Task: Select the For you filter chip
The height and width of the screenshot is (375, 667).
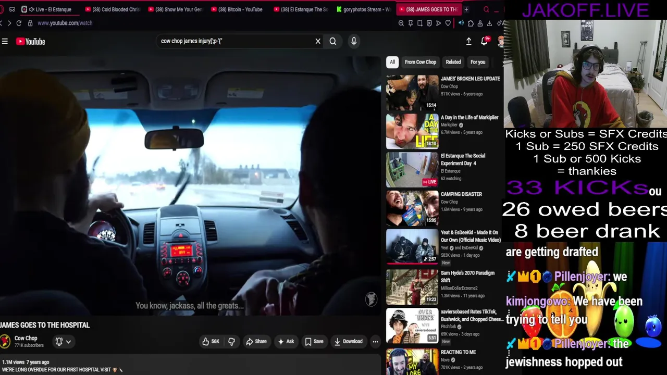Action: pyautogui.click(x=478, y=62)
